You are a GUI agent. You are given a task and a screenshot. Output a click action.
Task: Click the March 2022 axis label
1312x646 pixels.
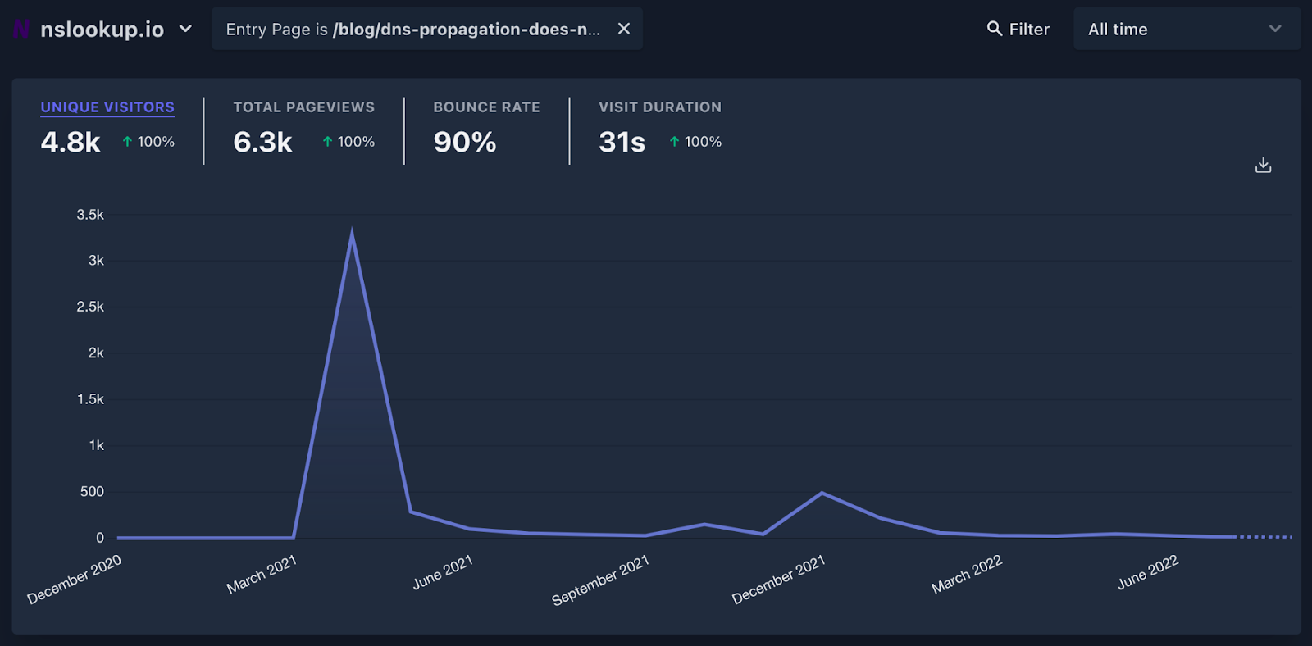[x=967, y=574]
